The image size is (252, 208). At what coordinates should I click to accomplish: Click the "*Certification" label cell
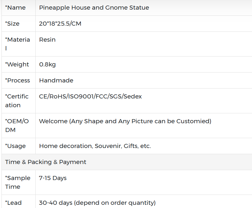click(17, 101)
